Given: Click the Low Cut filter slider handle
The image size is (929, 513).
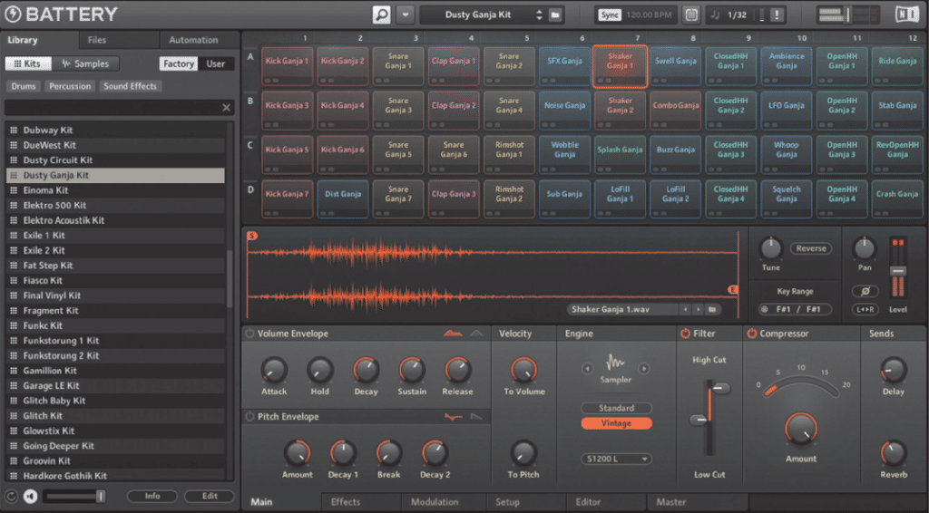Looking at the screenshot, I should pos(699,421).
